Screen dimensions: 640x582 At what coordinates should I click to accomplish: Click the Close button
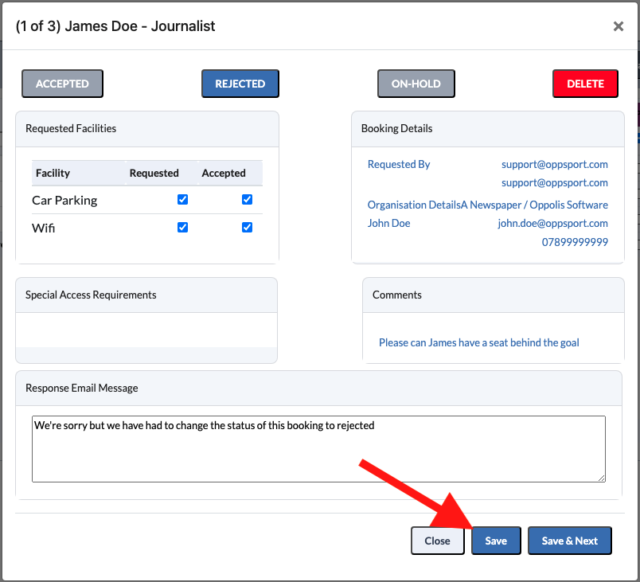click(x=437, y=541)
